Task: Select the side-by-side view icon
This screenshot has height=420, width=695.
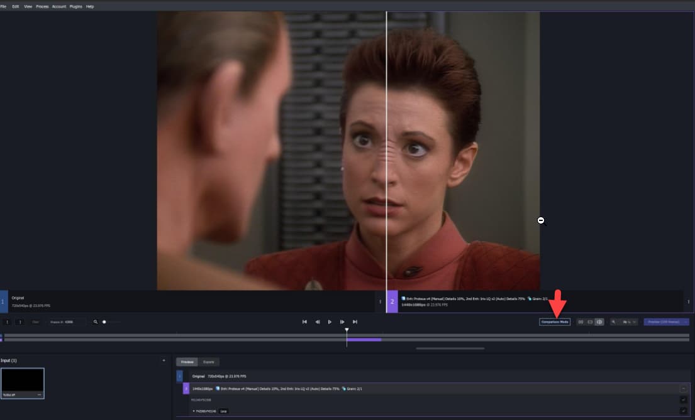Action: pos(581,322)
